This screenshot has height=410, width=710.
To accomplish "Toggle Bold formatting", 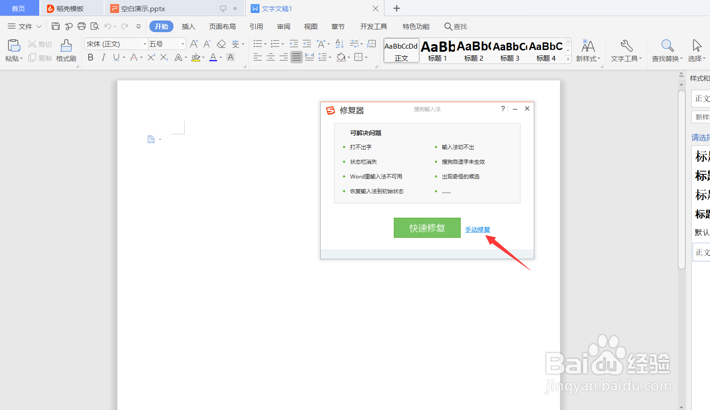I will [x=91, y=57].
